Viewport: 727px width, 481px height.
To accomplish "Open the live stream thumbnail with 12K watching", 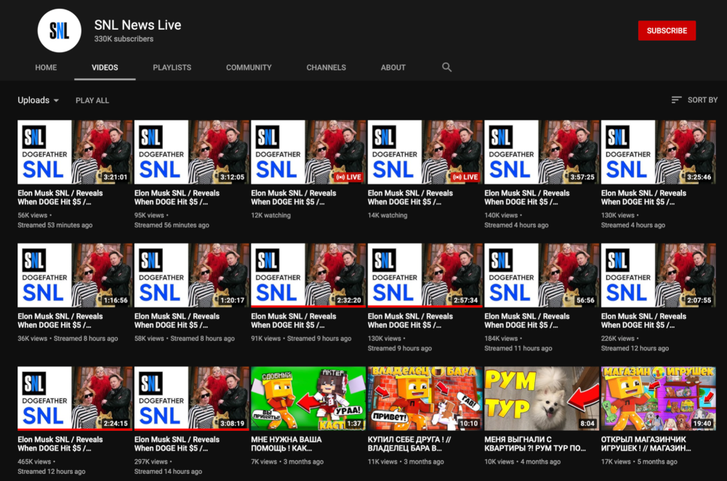I will point(308,152).
